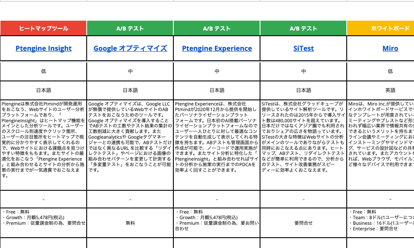This screenshot has width=414, height=248.
Task: Click the dash cell under the Ptengine Experience description
Action: coord(217,199)
